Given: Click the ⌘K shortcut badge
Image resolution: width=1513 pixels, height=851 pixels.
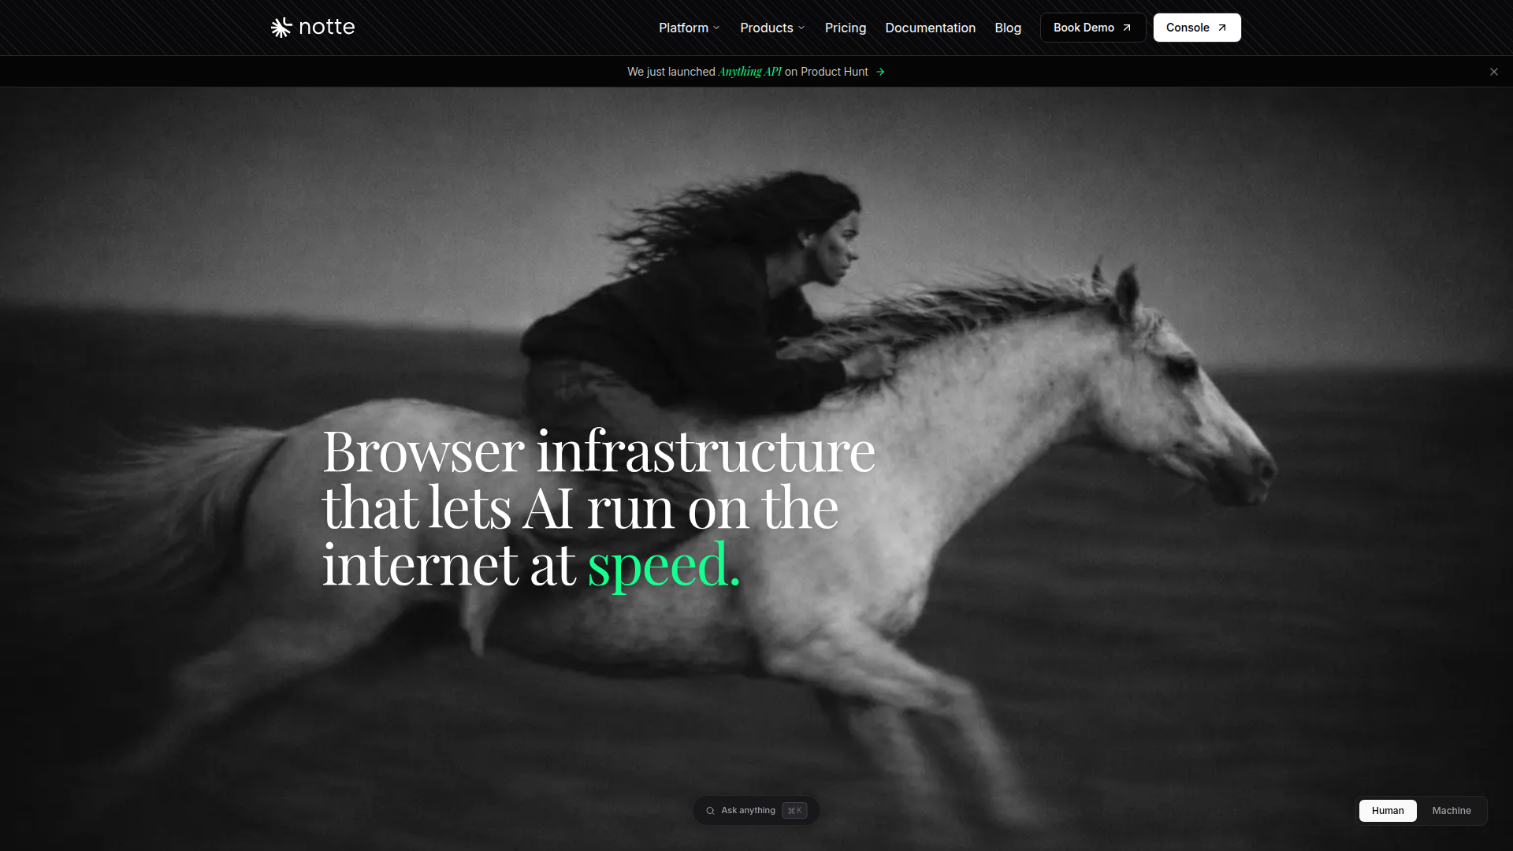Looking at the screenshot, I should point(794,811).
